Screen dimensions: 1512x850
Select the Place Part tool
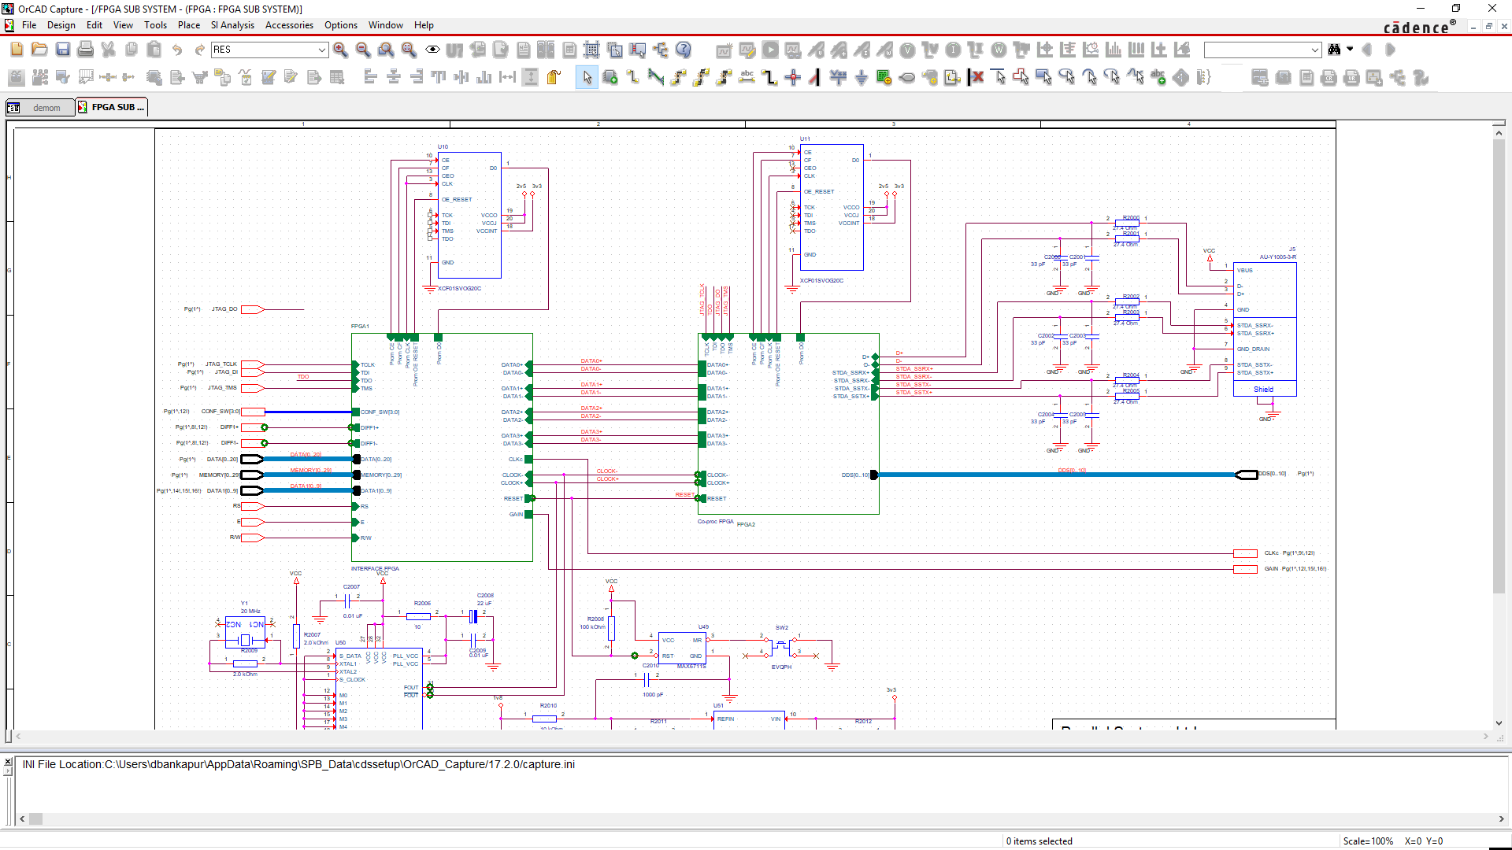point(610,77)
